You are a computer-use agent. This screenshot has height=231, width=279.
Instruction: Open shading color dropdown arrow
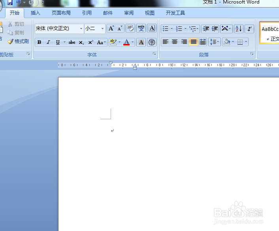point(233,42)
